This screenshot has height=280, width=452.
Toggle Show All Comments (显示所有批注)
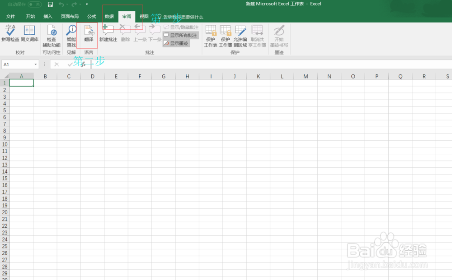point(180,35)
